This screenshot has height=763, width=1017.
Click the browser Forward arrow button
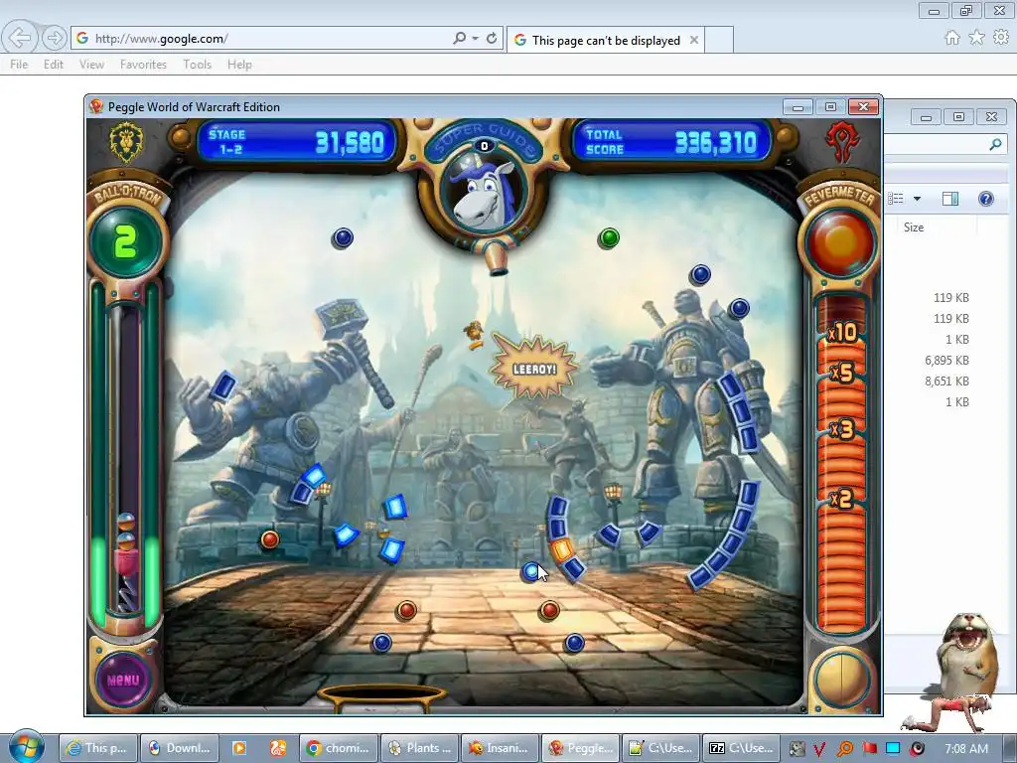click(54, 39)
